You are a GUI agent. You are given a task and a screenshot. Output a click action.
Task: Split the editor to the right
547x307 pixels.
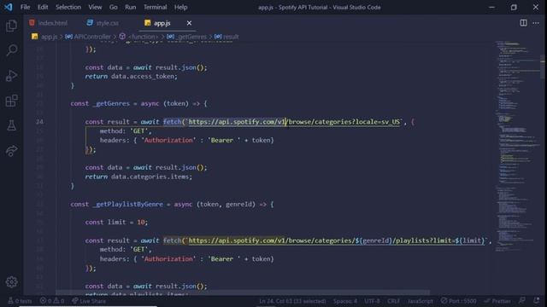[523, 23]
